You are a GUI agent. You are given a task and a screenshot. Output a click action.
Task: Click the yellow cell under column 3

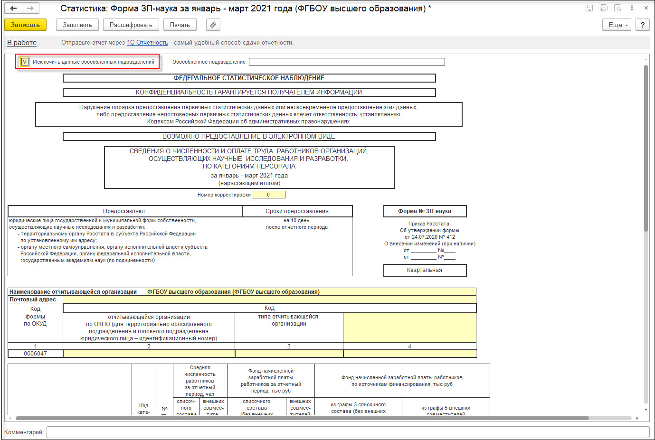289,354
